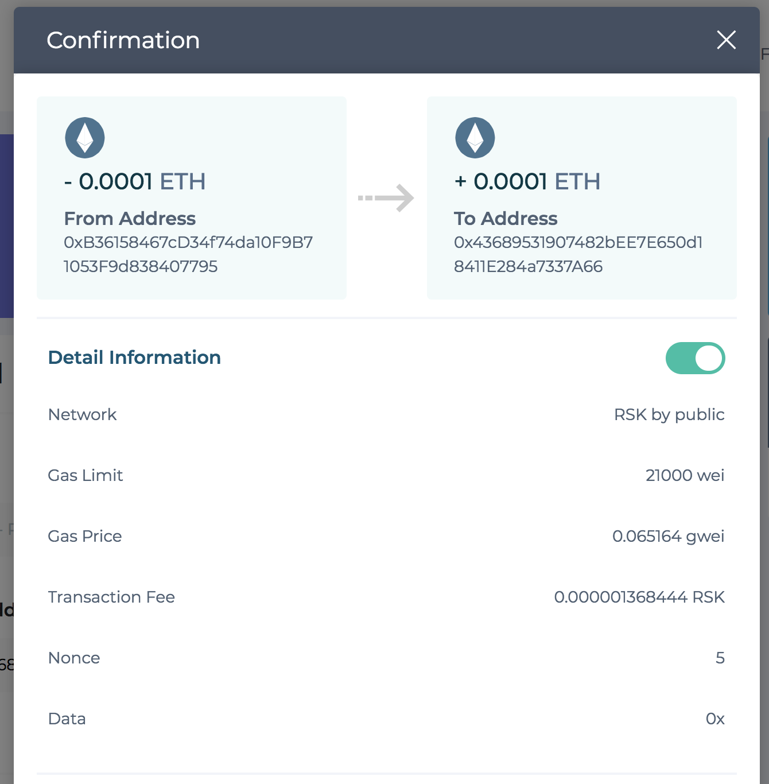Click the dashed arrow between the two address cards

(x=386, y=197)
